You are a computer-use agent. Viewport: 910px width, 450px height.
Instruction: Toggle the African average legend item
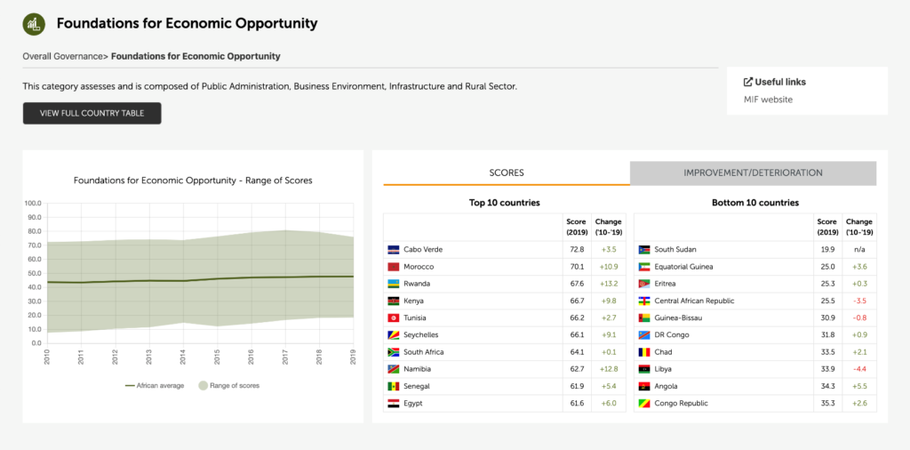click(x=155, y=385)
